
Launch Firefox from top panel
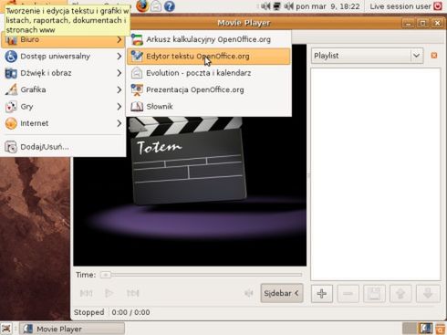[x=141, y=5]
